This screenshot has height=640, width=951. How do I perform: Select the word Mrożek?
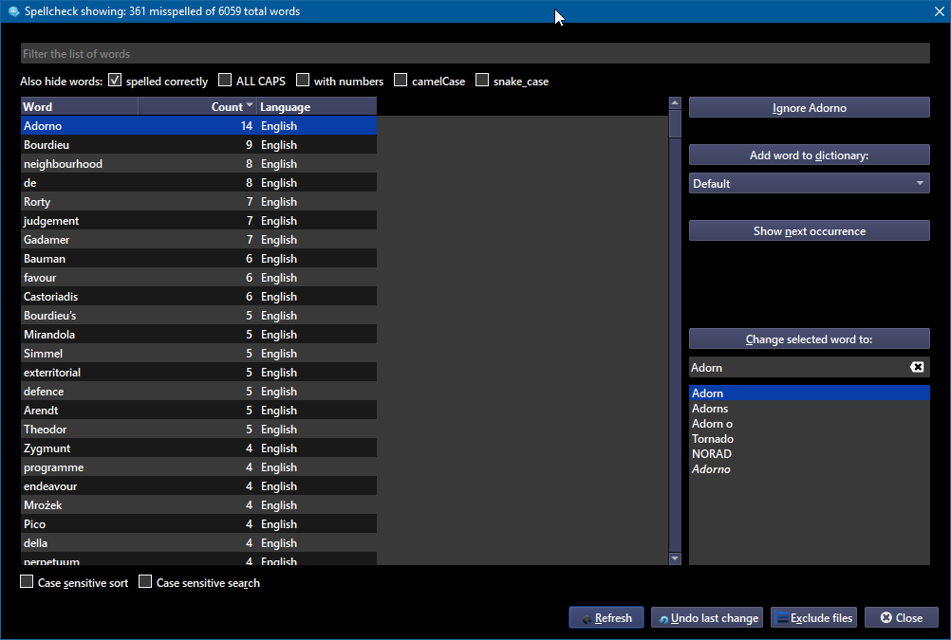tap(199, 504)
